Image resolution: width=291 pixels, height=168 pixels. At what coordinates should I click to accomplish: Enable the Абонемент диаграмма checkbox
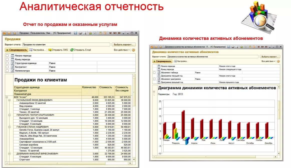pyautogui.click(x=154, y=79)
